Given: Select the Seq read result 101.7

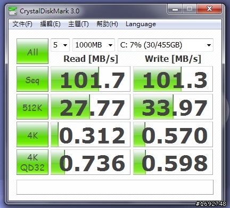Looking at the screenshot, I should 91,79.
